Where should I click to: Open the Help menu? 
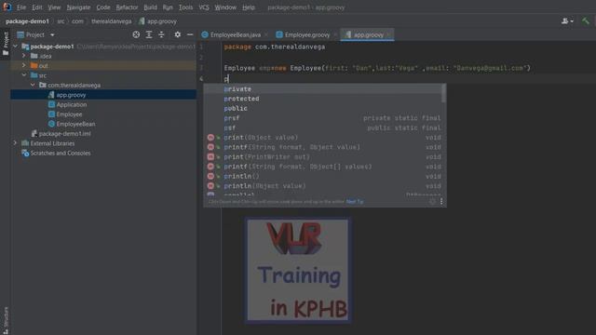coord(249,7)
